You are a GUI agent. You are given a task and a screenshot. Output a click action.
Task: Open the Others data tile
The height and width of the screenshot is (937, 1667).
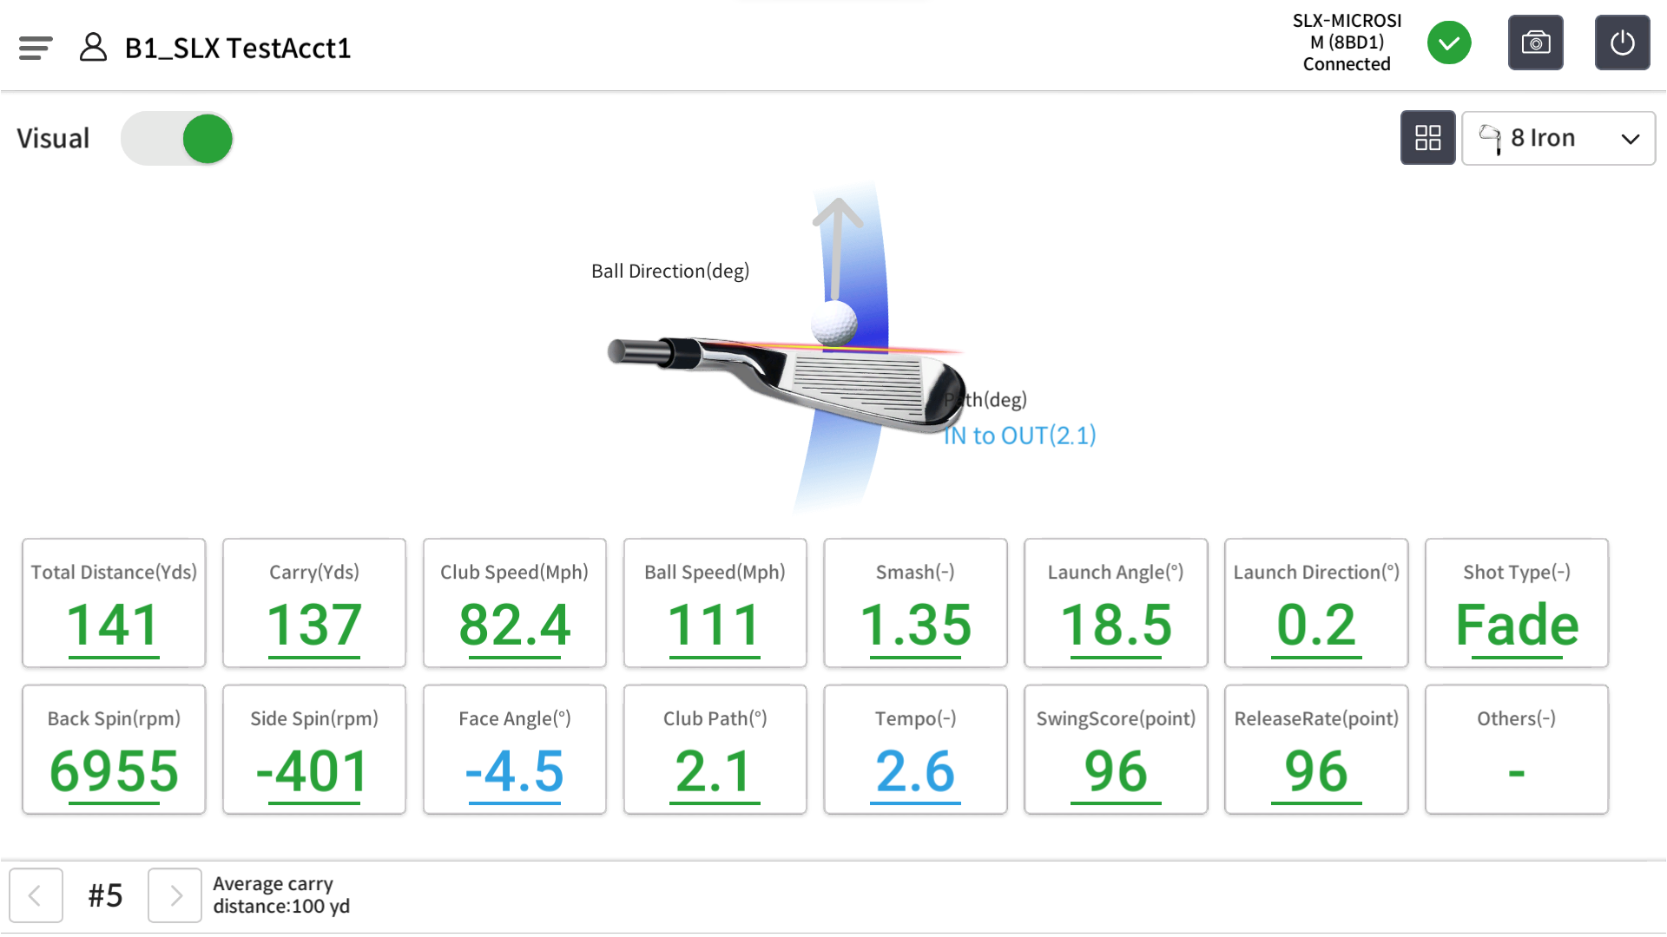pos(1516,750)
